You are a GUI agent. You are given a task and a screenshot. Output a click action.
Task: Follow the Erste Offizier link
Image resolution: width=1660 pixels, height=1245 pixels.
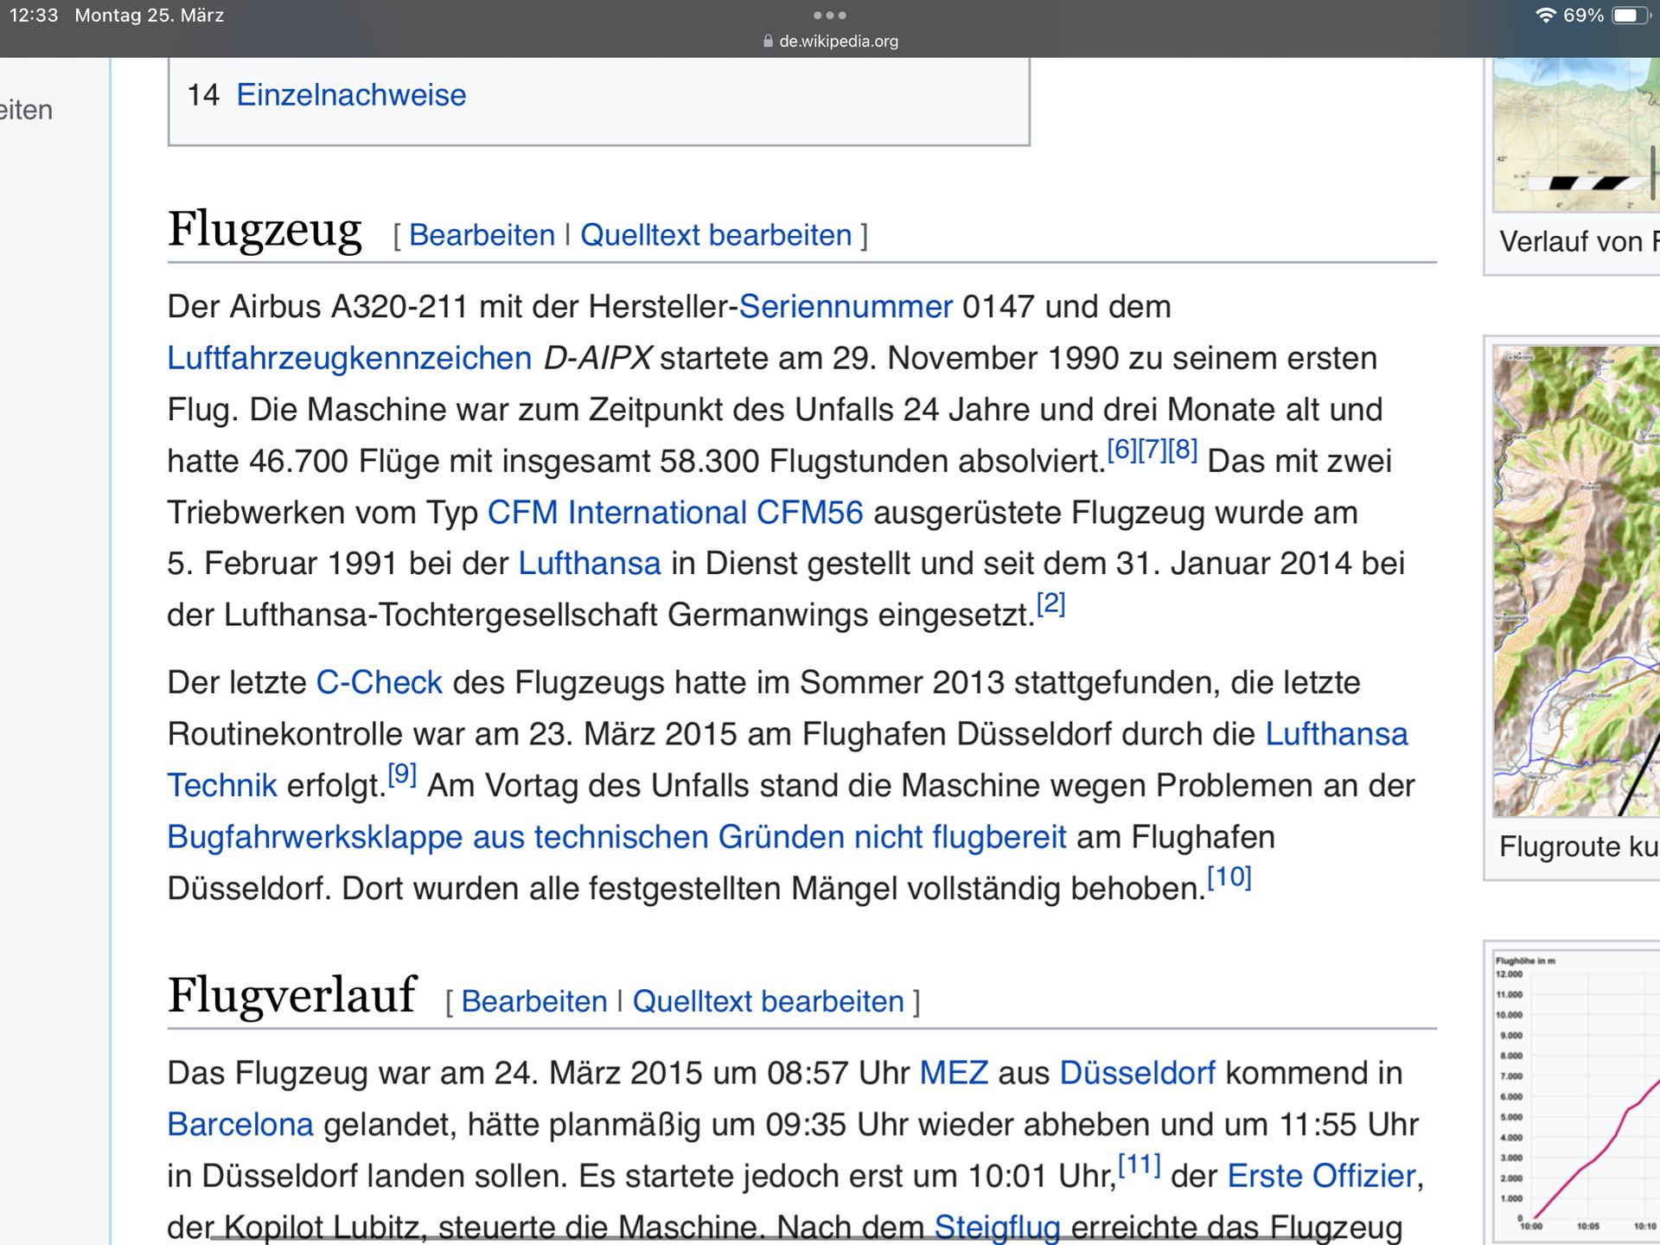[1321, 1176]
